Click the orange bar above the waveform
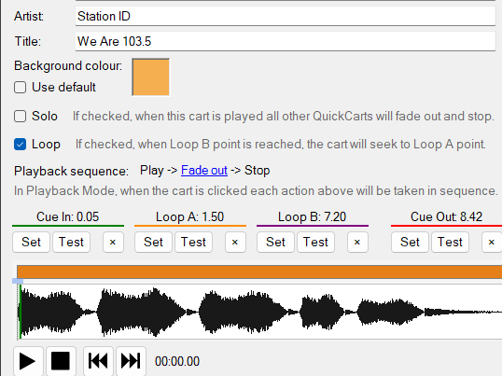502x376 pixels. click(259, 272)
